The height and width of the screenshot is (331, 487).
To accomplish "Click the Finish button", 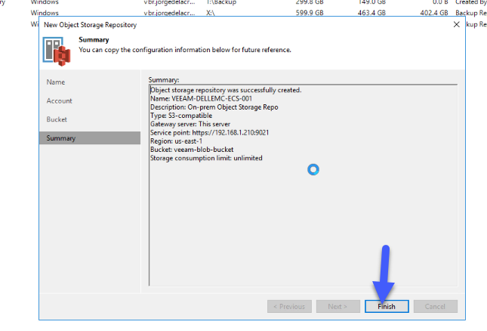I will click(x=387, y=307).
